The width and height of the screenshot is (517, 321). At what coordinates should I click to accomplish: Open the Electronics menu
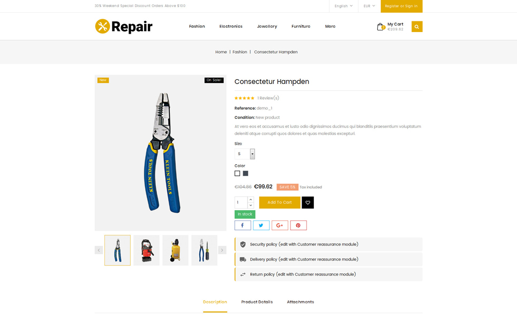231,26
